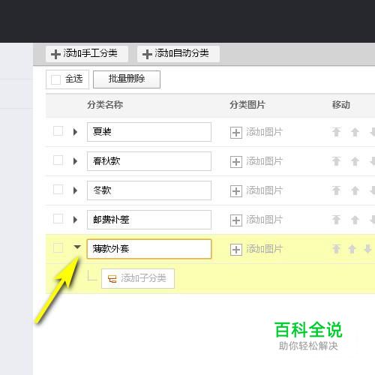Image resolution: width=375 pixels, height=375 pixels.
Task: Click the plus icon for 邮费补差 添加图片
Action: point(236,220)
